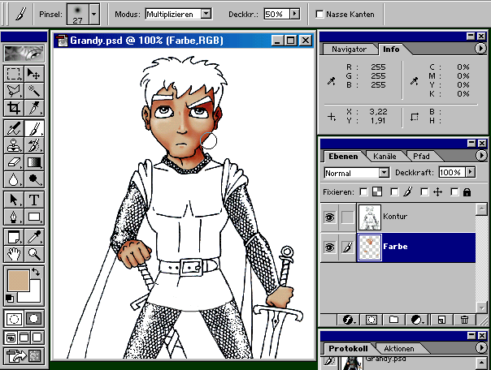Select the Eyedropper tool in toolbox
This screenshot has height=370, width=491.
(x=34, y=237)
